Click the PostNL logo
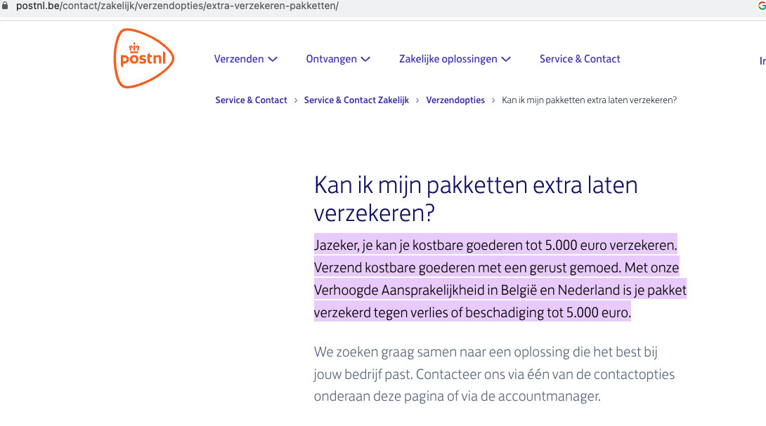Image resolution: width=766 pixels, height=426 pixels. pos(143,58)
